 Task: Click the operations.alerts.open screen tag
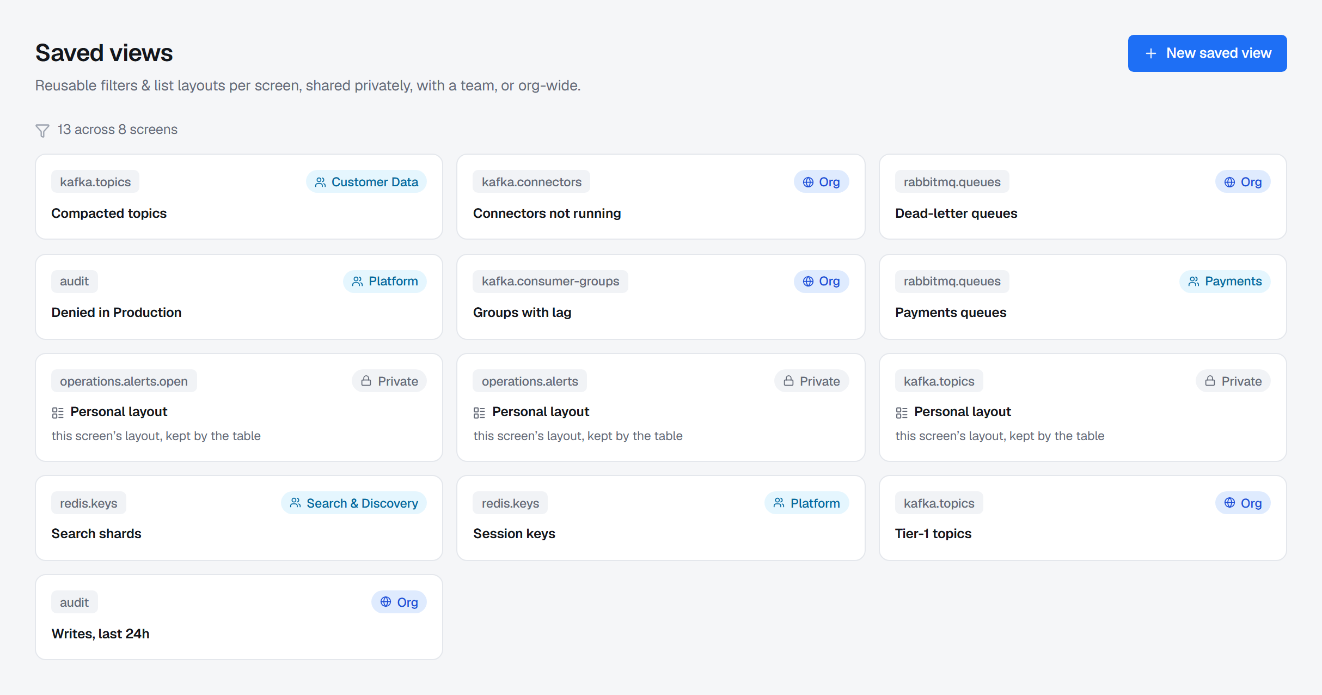124,381
